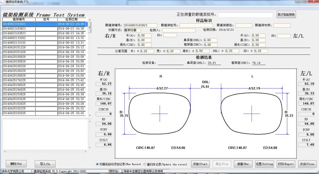The width and height of the screenshot is (319, 174).
Task: Select record row 20140429100329
Action: tap(44, 66)
